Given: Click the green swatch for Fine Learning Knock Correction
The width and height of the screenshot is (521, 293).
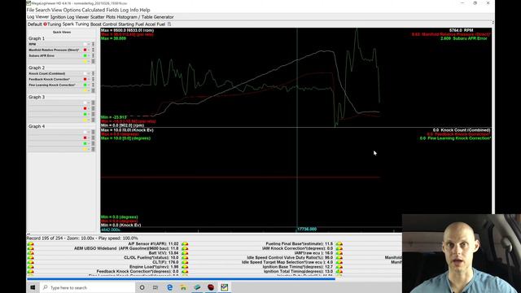Looking at the screenshot, I should coord(85,85).
